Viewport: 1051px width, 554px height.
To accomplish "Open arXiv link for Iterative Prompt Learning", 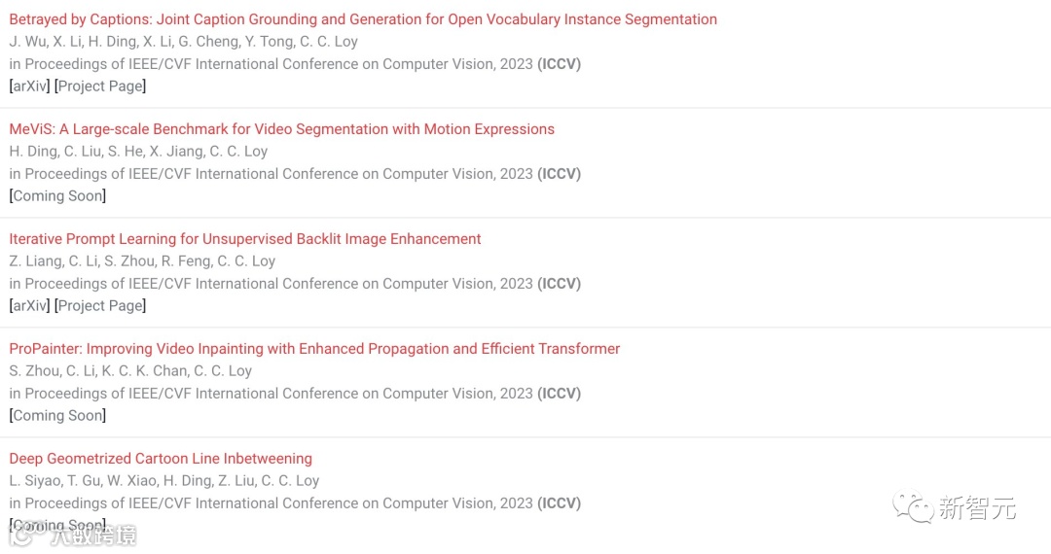I will (x=29, y=305).
